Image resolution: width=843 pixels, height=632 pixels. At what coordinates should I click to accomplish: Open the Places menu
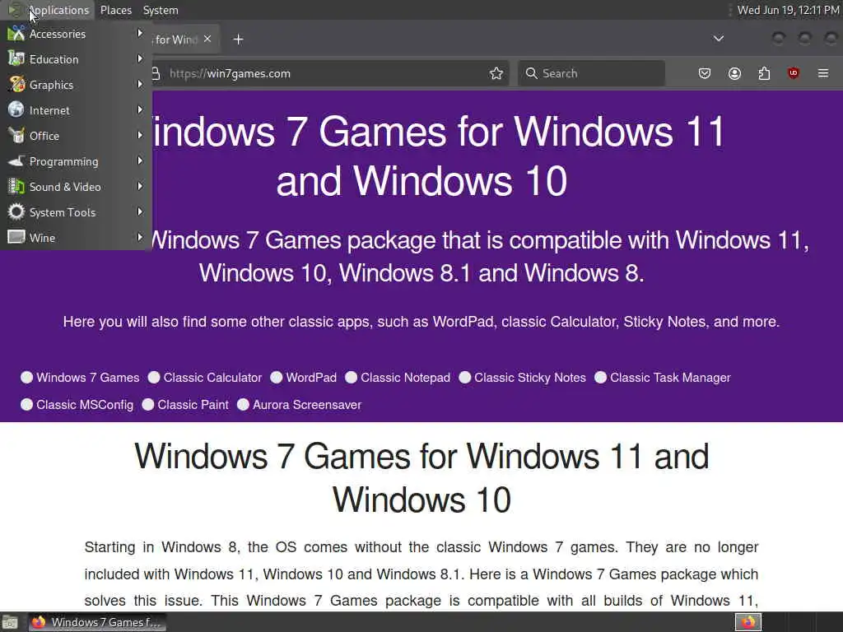[x=116, y=10]
